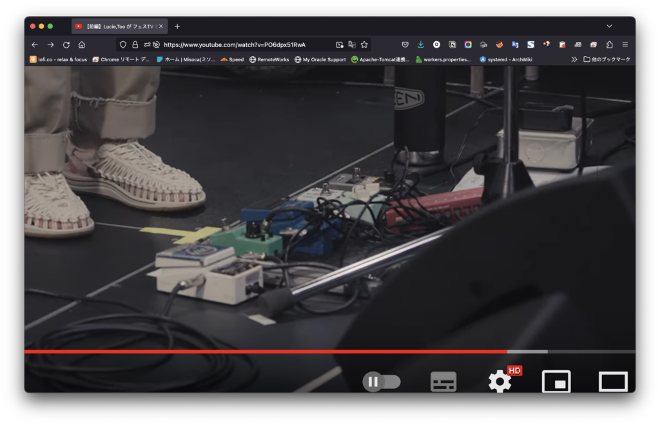Toggle picture-in-picture icon in address bar
This screenshot has width=660, height=425.
[x=340, y=44]
